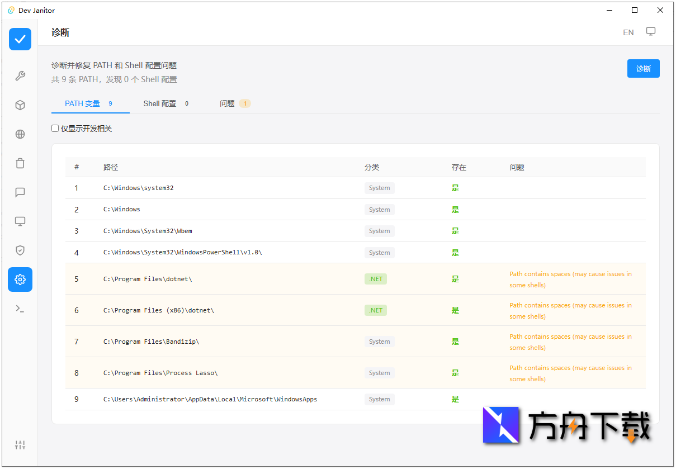Open the sliders settings icon at bottom

click(x=20, y=445)
